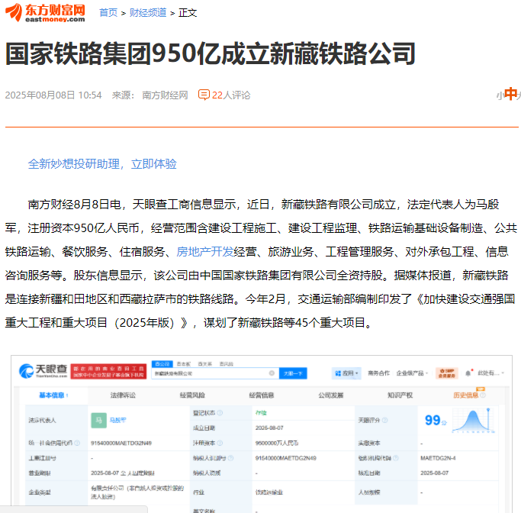Open the 22人评论 comments link
Screen dimensions: 521x513
(x=231, y=95)
